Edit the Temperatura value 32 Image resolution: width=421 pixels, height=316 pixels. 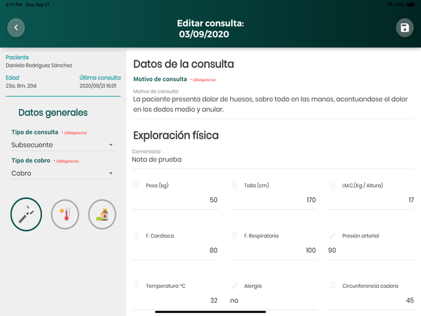176,300
